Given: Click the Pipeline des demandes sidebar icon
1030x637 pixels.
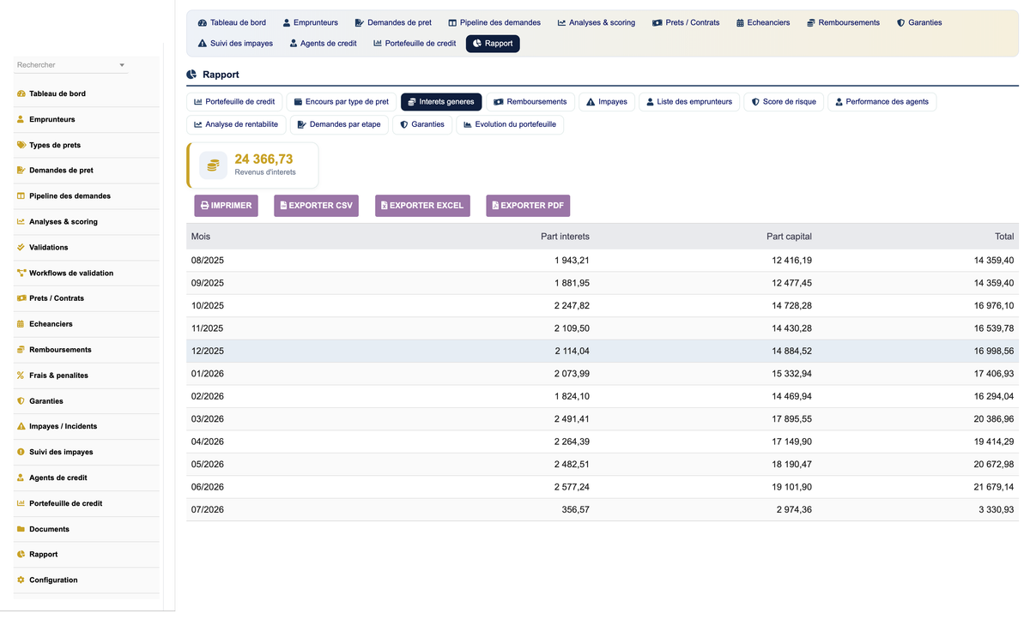Looking at the screenshot, I should pos(21,196).
